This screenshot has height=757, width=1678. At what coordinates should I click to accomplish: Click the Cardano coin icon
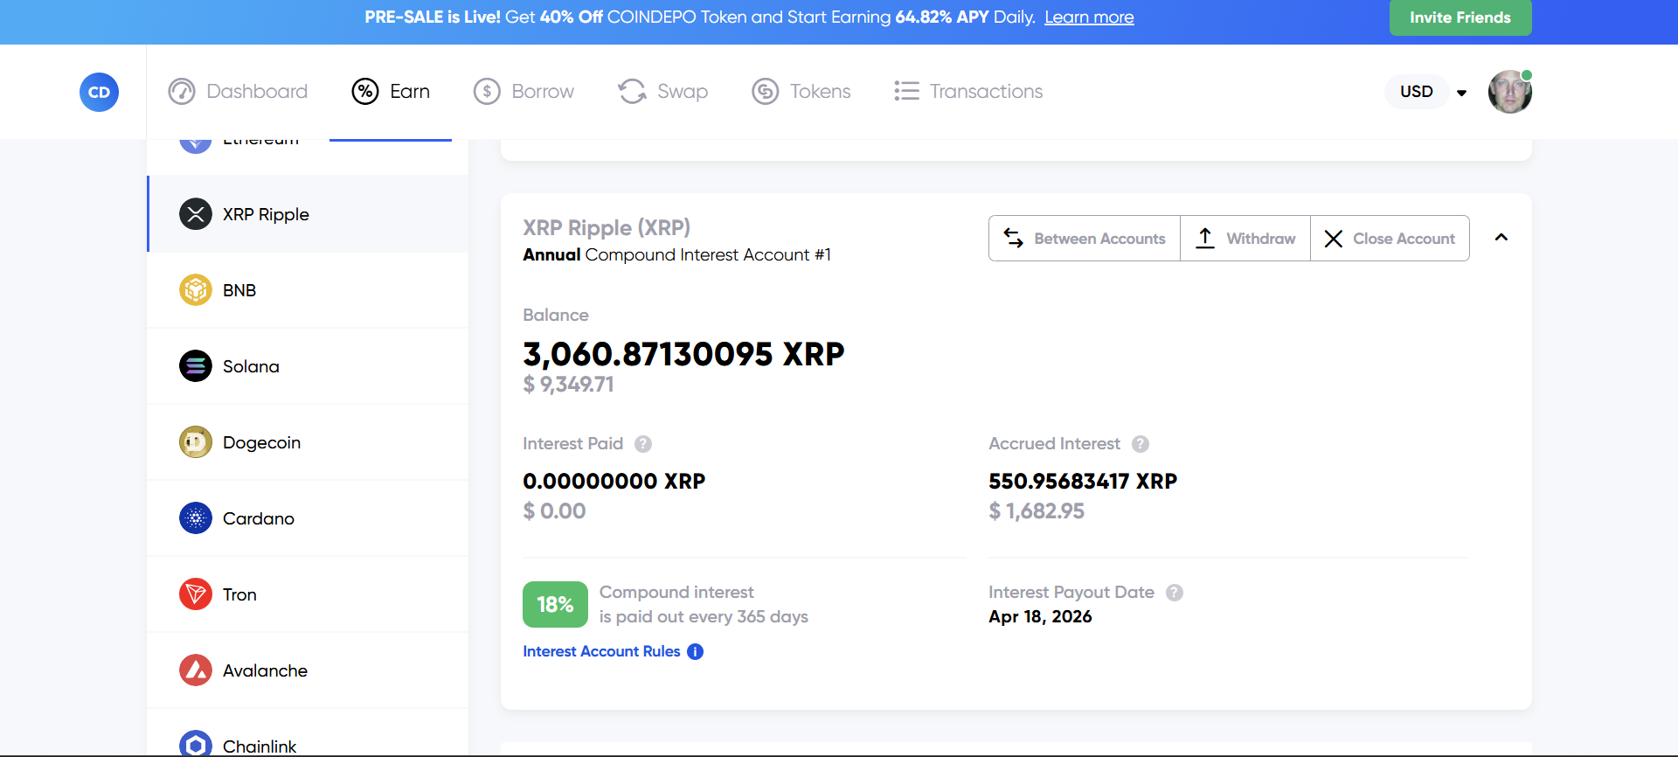click(x=196, y=518)
